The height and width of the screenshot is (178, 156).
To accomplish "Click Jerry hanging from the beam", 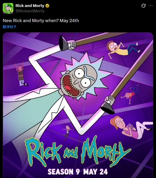I will coord(21,74).
